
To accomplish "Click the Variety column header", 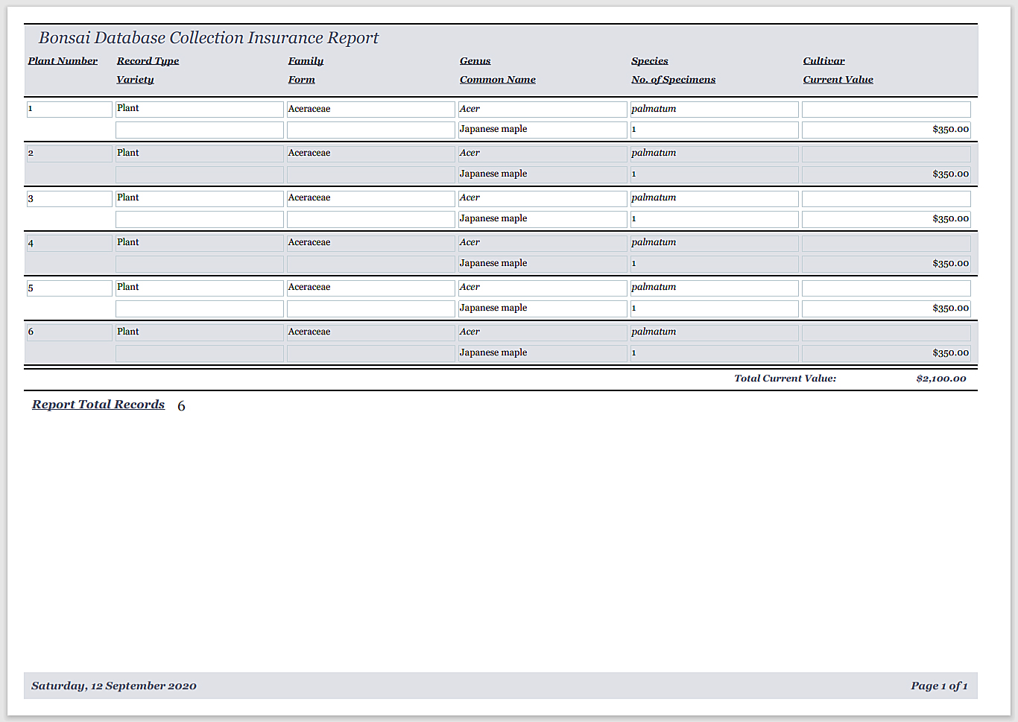I will point(135,80).
